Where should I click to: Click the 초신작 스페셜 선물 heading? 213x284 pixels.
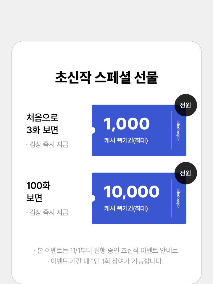[x=106, y=77]
